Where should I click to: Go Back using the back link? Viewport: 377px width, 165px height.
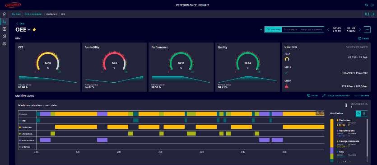(20, 24)
